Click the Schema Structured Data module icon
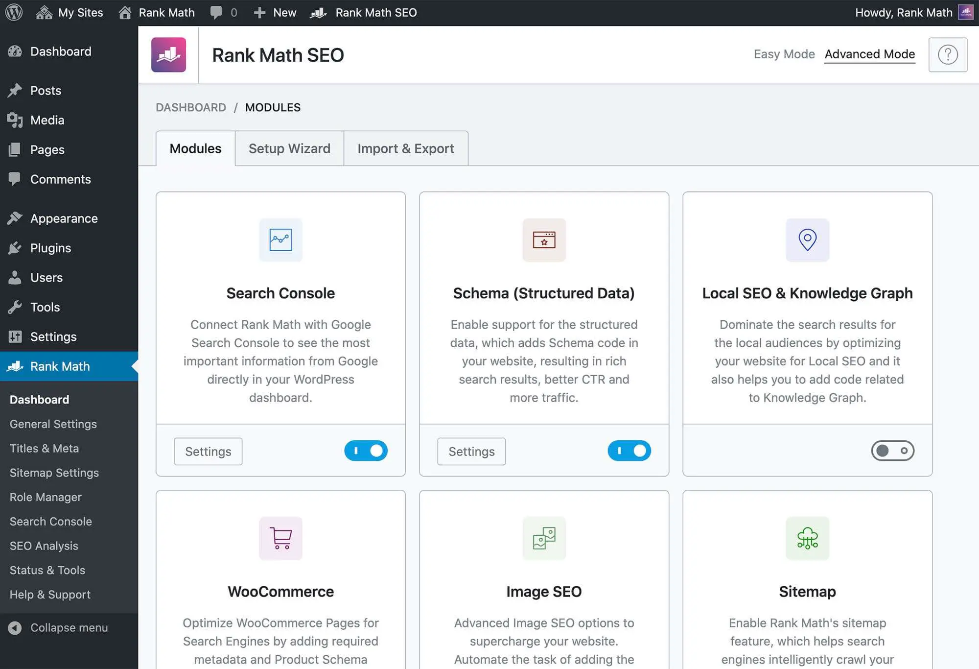The height and width of the screenshot is (669, 979). click(544, 239)
